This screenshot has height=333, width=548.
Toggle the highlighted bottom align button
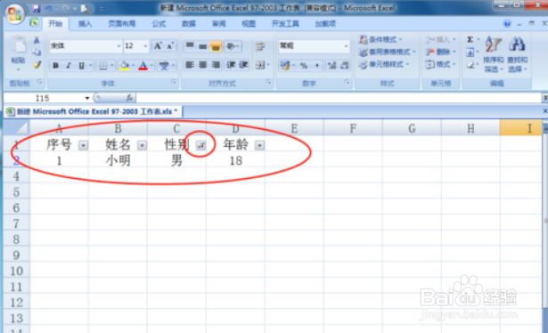(x=216, y=45)
